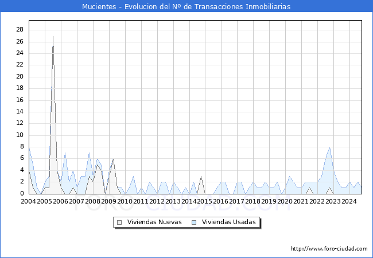Click the 2017 x-axis year label
The image size is (373, 258).
236,201
